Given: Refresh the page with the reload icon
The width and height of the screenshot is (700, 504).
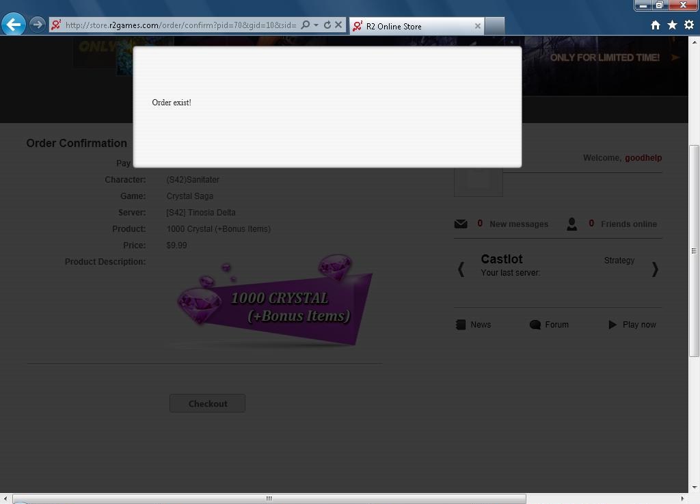Looking at the screenshot, I should coord(327,25).
